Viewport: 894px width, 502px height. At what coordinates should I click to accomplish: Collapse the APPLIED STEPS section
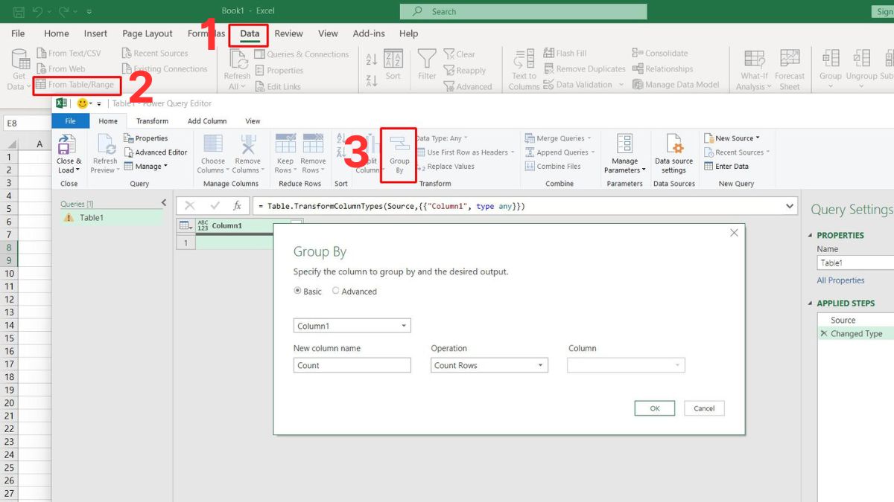tap(811, 303)
